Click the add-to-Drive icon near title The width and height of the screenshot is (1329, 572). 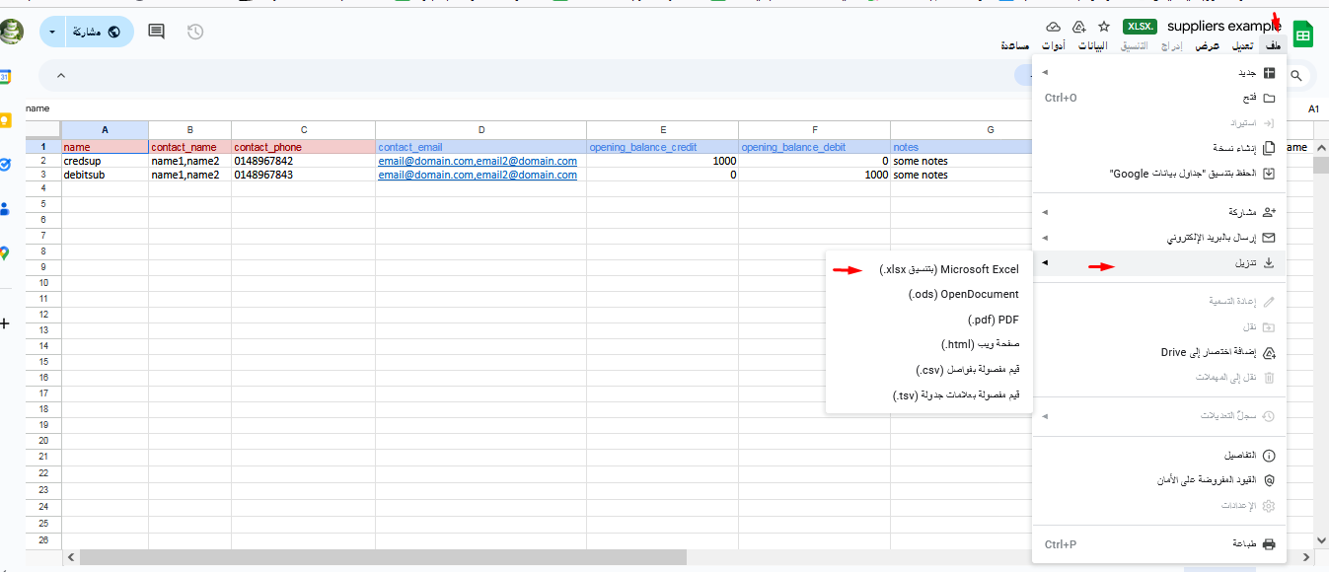pos(1078,27)
